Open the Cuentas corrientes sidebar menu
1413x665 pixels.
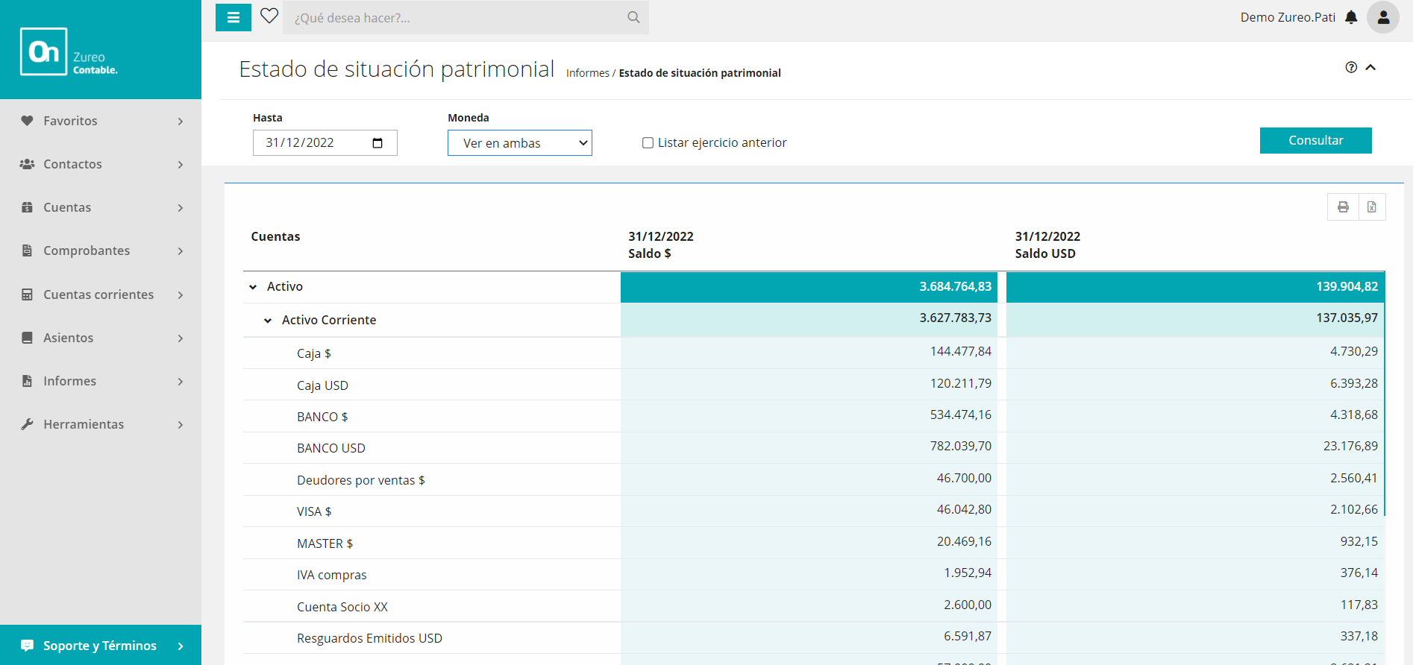(101, 294)
